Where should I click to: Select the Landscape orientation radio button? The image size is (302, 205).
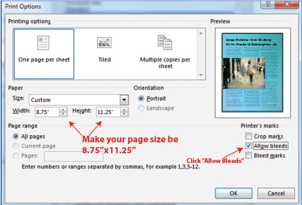141,108
